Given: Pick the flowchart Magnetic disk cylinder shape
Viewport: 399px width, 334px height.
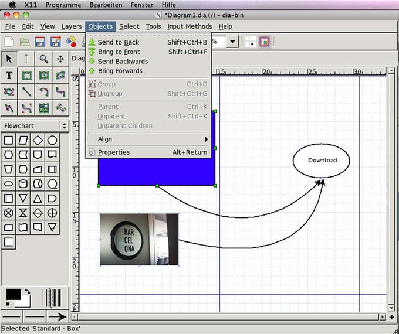Looking at the screenshot, I should [23, 184].
